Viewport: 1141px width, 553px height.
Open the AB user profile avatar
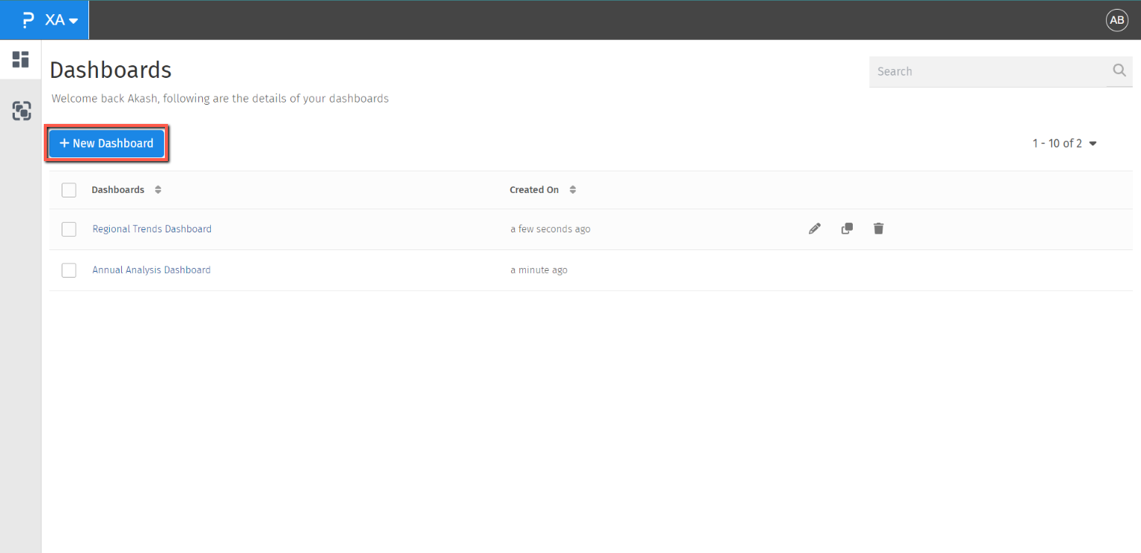point(1116,21)
